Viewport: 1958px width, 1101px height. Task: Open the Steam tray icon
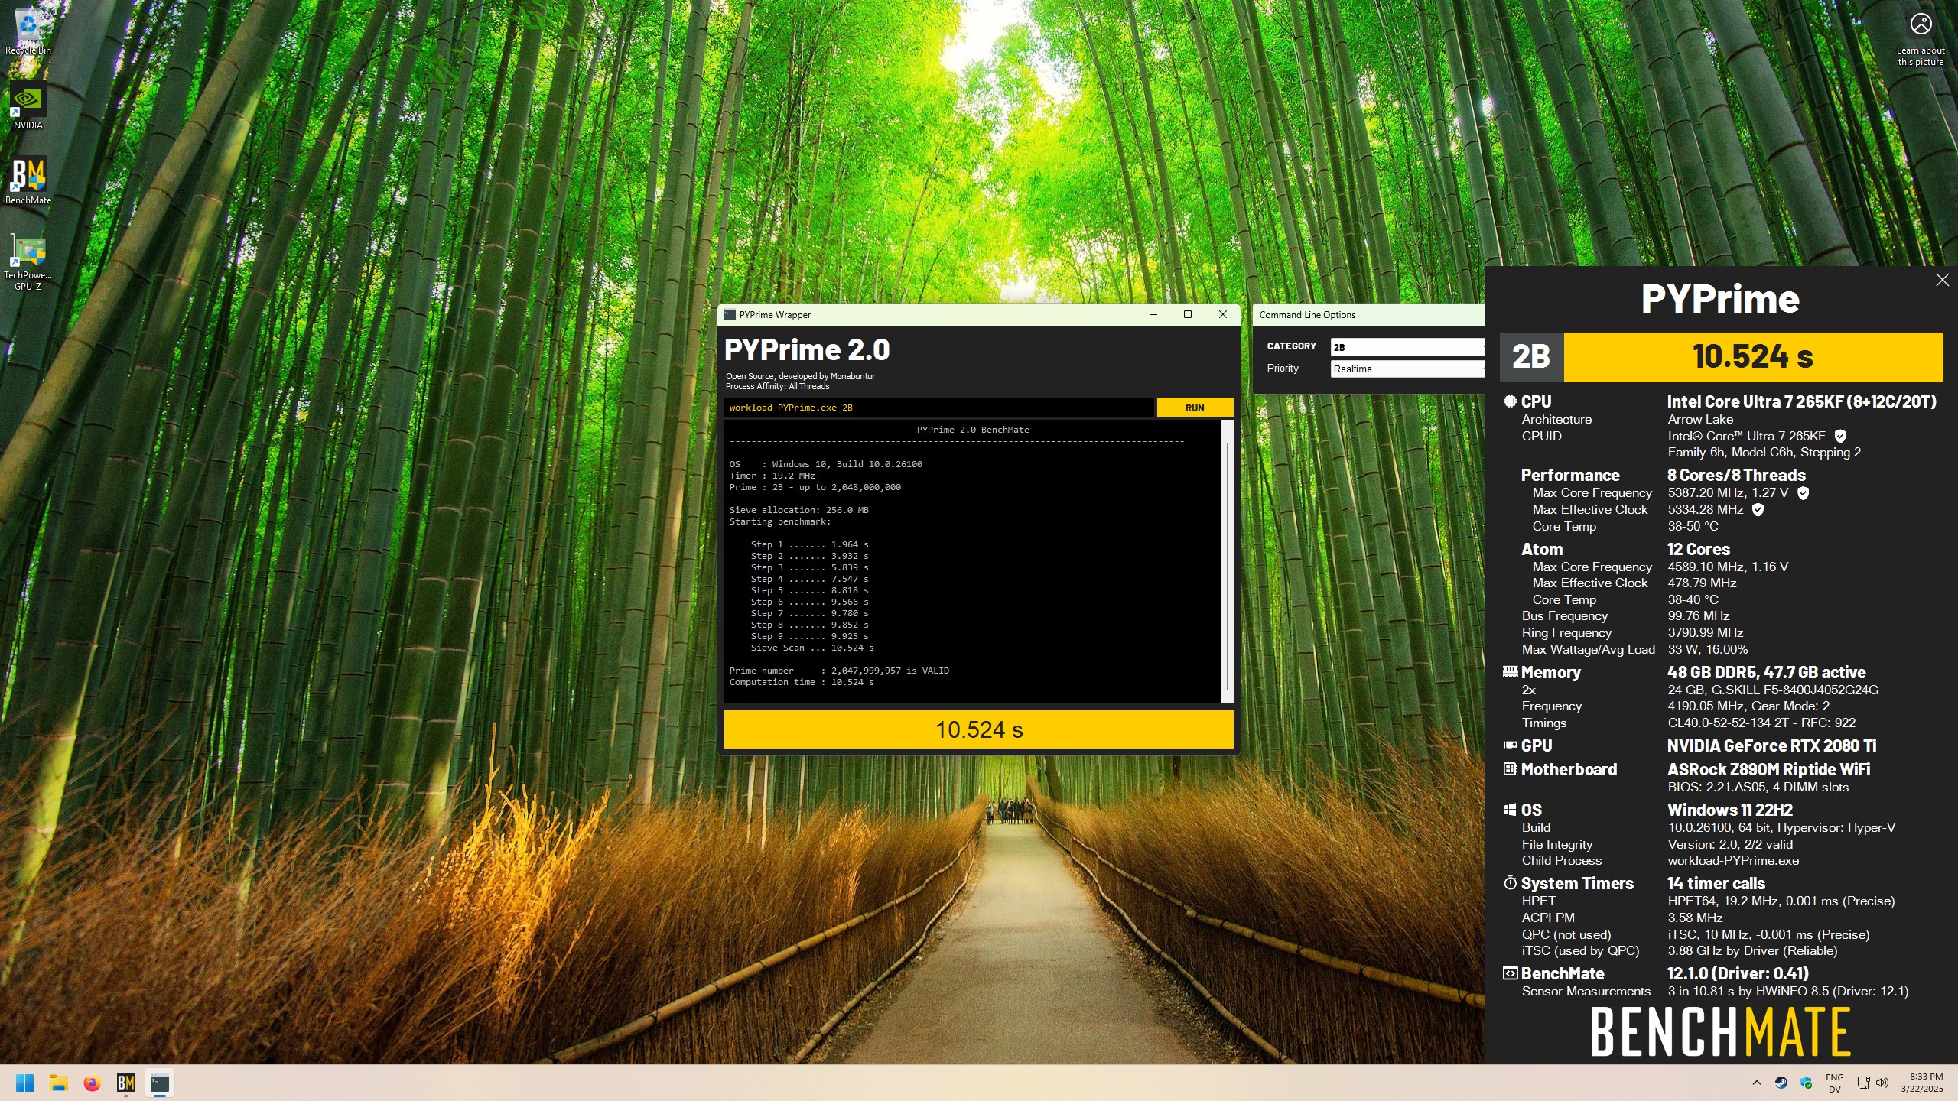pyautogui.click(x=1781, y=1083)
